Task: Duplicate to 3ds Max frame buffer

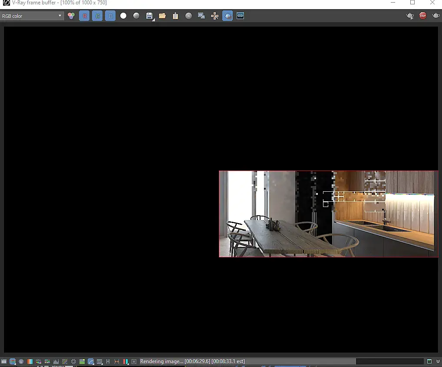Action: pos(201,16)
